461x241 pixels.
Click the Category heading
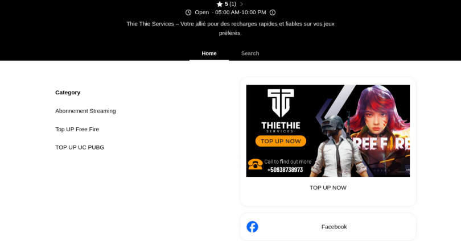(68, 93)
